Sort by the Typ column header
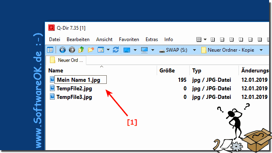The width and height of the screenshot is (272, 153). [197, 70]
